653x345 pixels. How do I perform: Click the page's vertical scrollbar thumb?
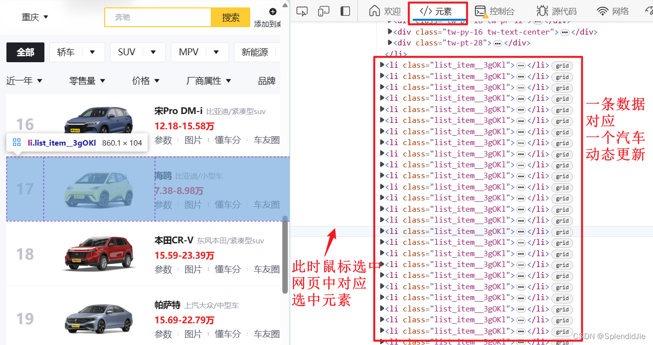pos(285,254)
